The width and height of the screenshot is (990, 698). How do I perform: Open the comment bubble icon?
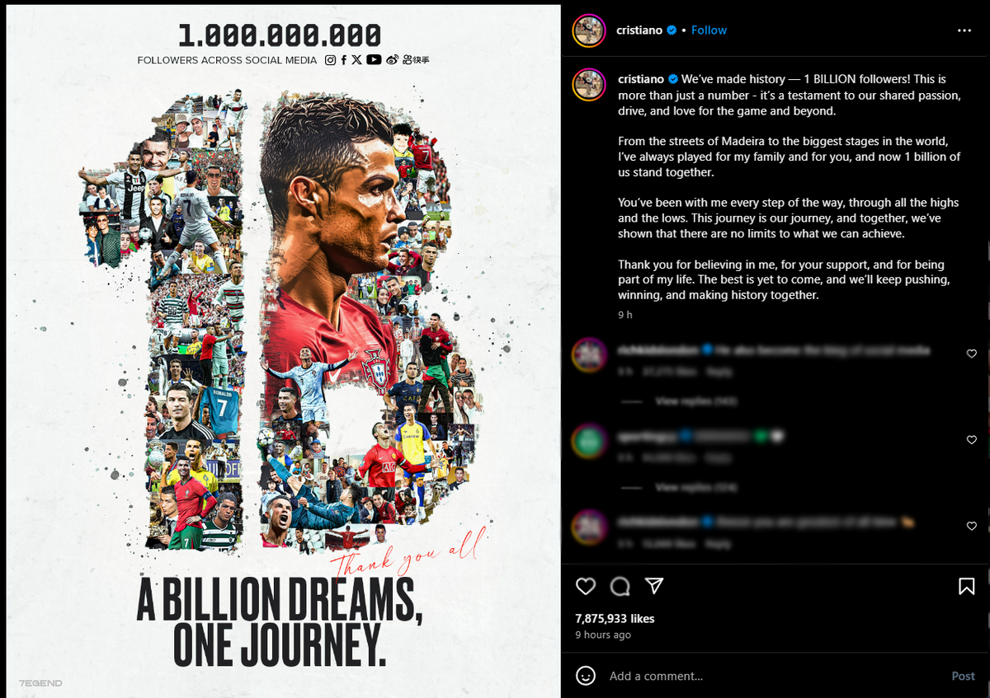click(x=620, y=586)
